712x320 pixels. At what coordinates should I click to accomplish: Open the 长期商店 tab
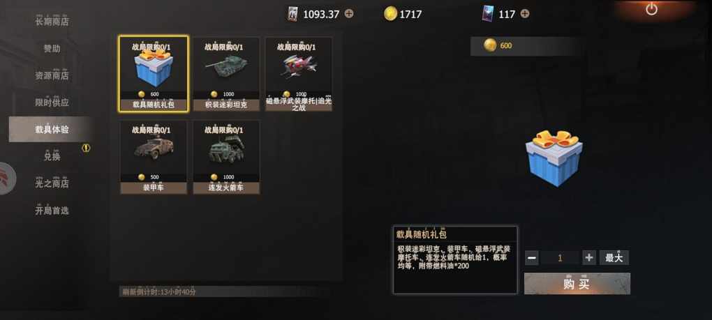[x=52, y=22]
